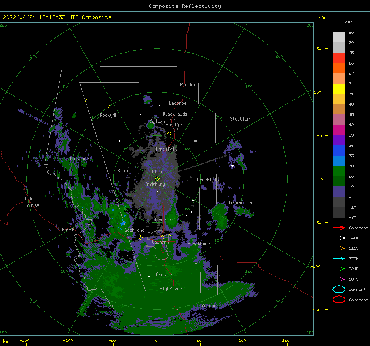The image size is (370, 346).
Task: Click the Limestone label
Action: point(78,159)
